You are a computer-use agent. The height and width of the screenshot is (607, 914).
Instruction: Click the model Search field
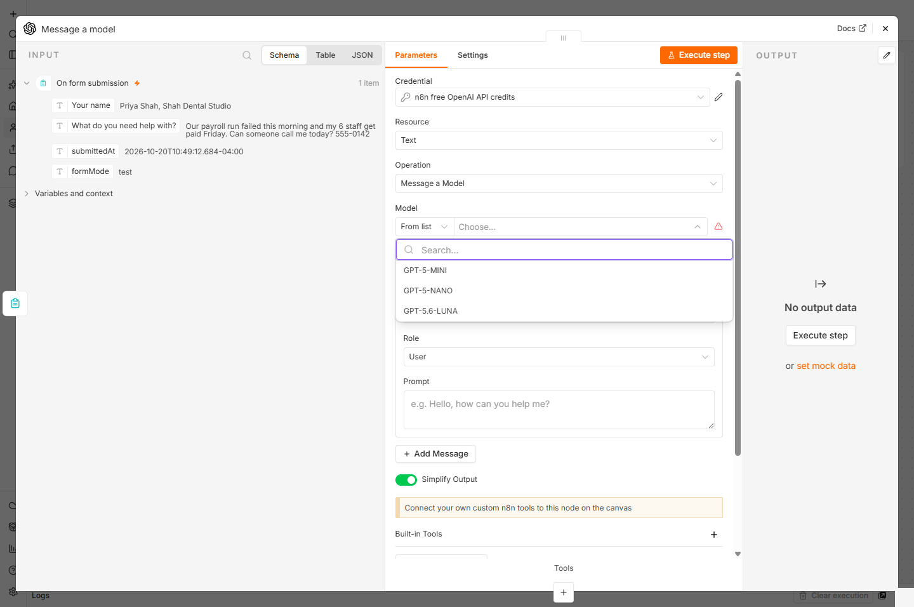tap(564, 250)
